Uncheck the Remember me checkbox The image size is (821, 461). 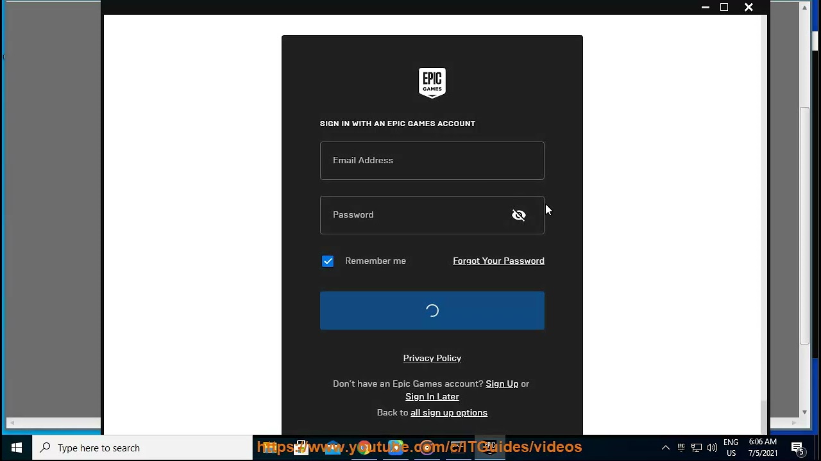328,261
